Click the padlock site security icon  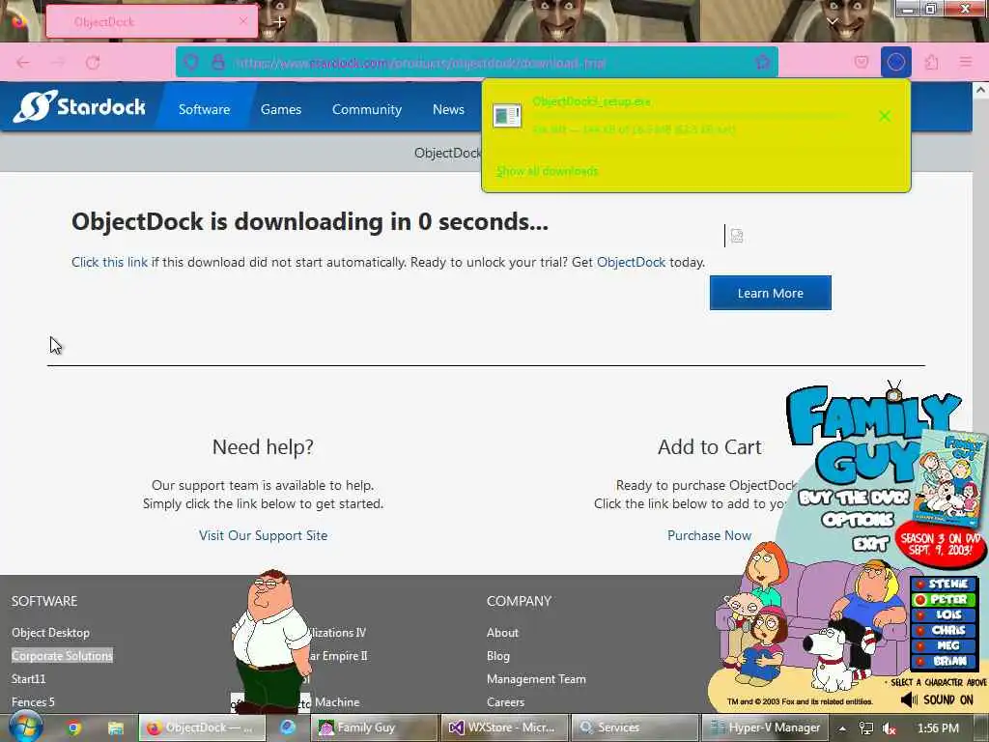pos(218,63)
